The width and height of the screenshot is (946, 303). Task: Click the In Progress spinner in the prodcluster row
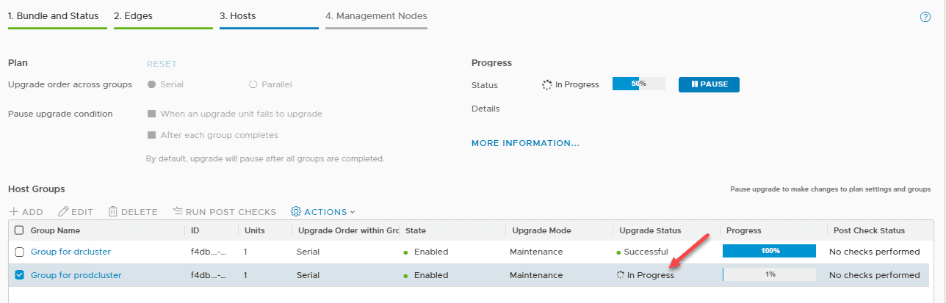coord(621,275)
